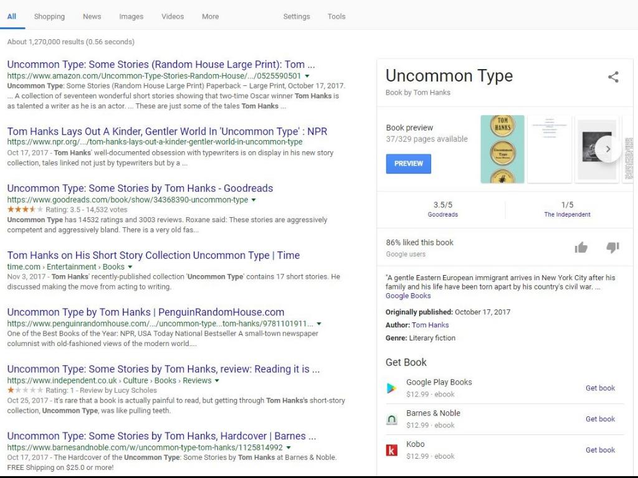The height and width of the screenshot is (478, 638).
Task: Switch to the News tab
Action: [x=92, y=17]
